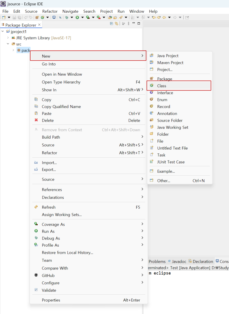Click the New Java Class toolbar icon
The image size is (229, 314).
click(x=43, y=18)
